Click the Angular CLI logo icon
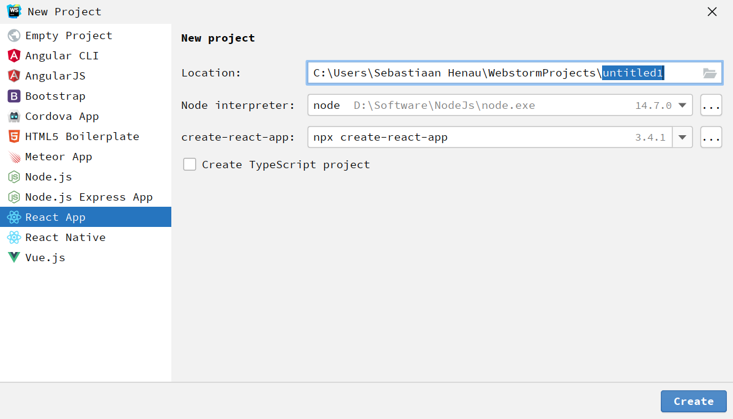Viewport: 733px width, 419px height. (x=13, y=56)
